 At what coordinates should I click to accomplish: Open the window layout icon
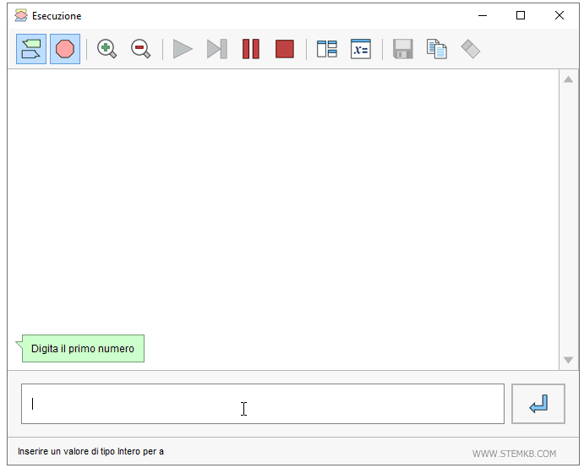tap(327, 49)
